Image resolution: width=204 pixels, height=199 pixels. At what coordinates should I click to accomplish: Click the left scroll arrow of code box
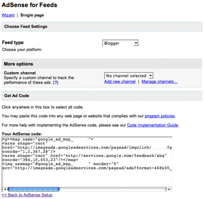pos(5,189)
